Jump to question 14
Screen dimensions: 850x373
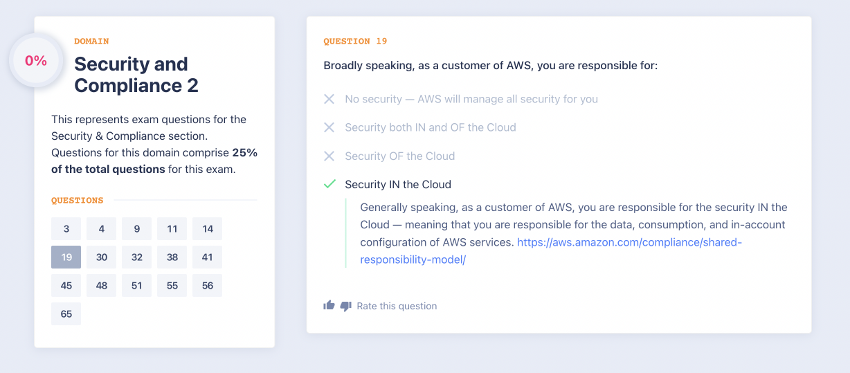click(x=208, y=229)
